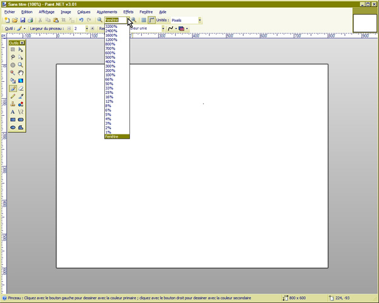Click the image thumbnail in top-right

click(x=364, y=21)
